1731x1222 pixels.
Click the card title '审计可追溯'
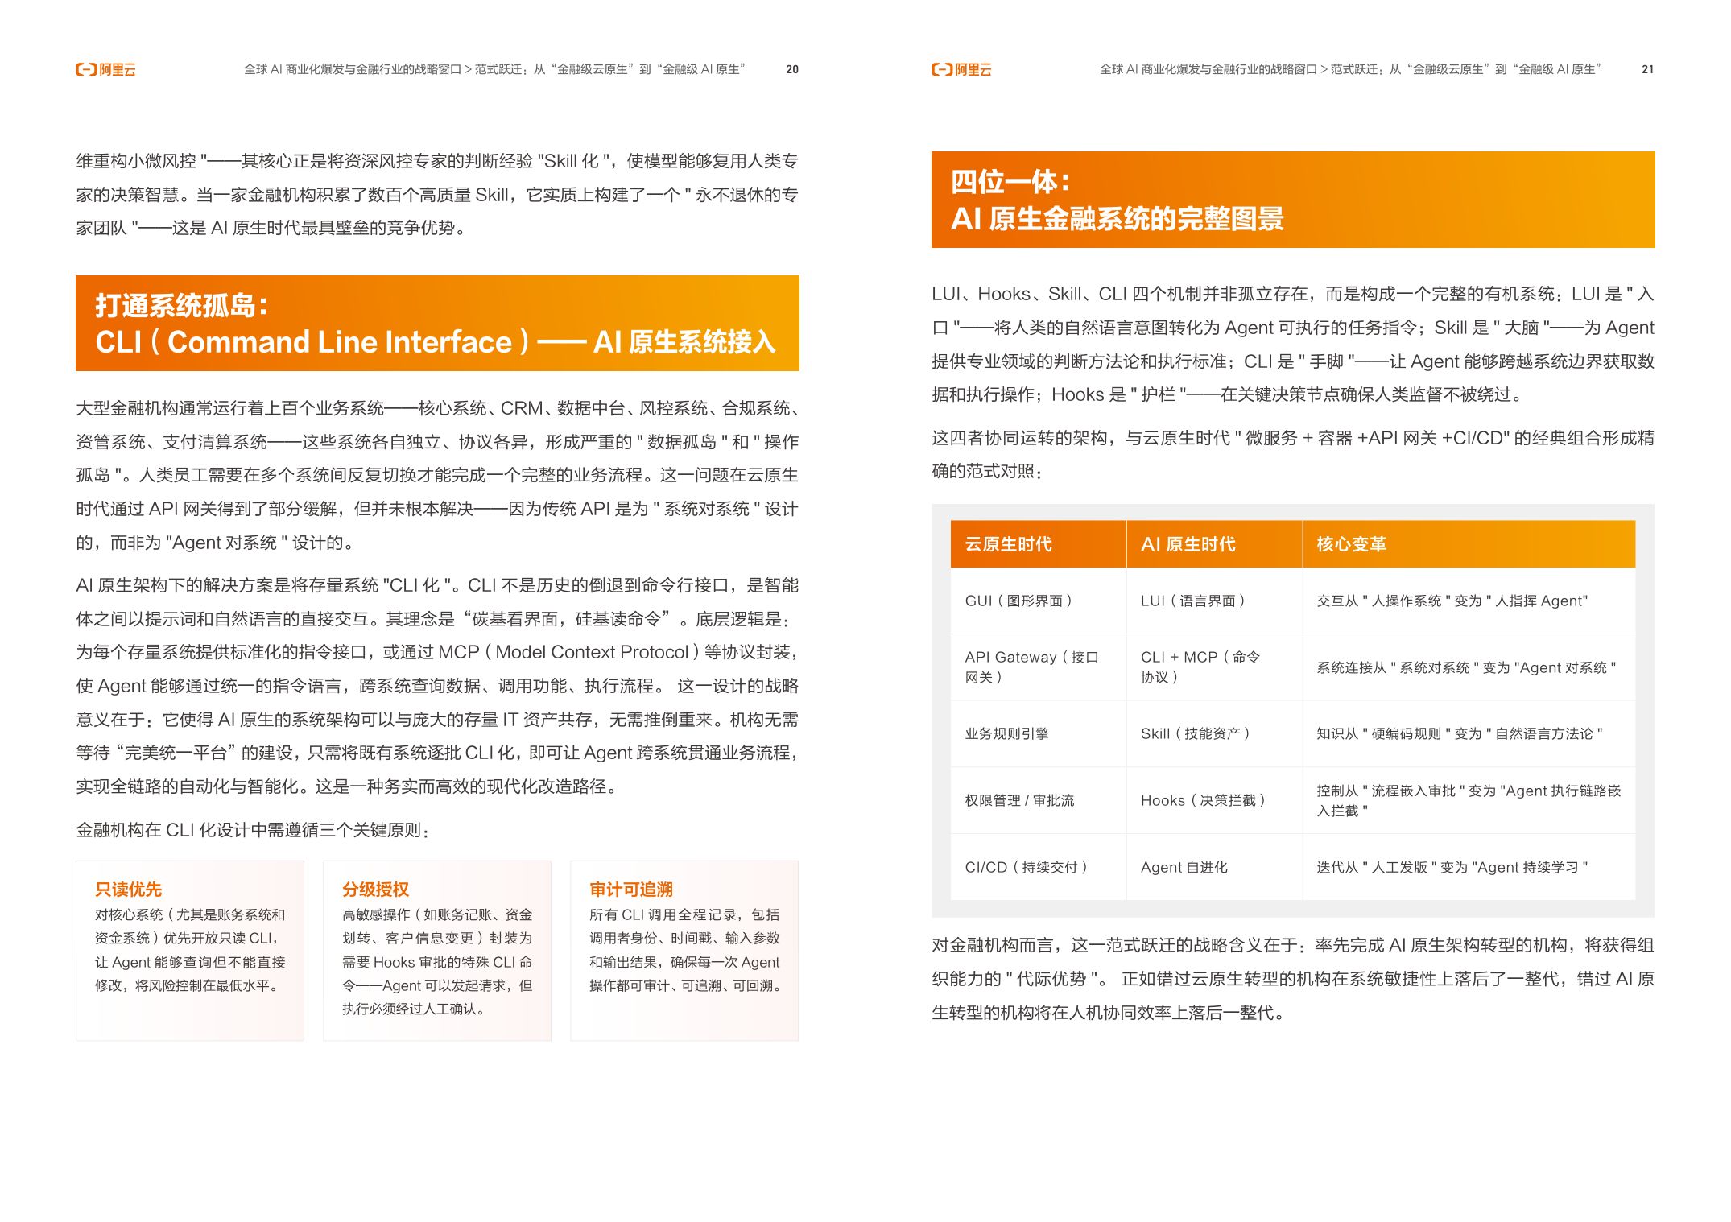point(631,889)
